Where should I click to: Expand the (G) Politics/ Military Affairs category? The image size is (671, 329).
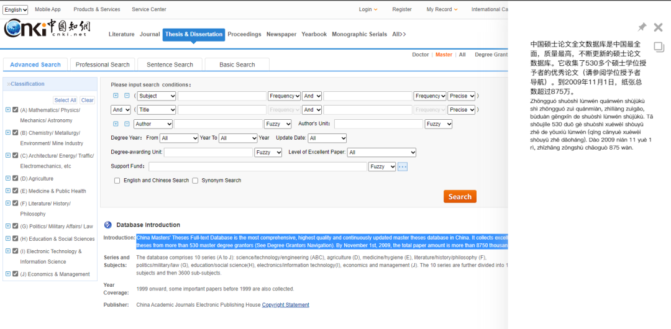7,225
